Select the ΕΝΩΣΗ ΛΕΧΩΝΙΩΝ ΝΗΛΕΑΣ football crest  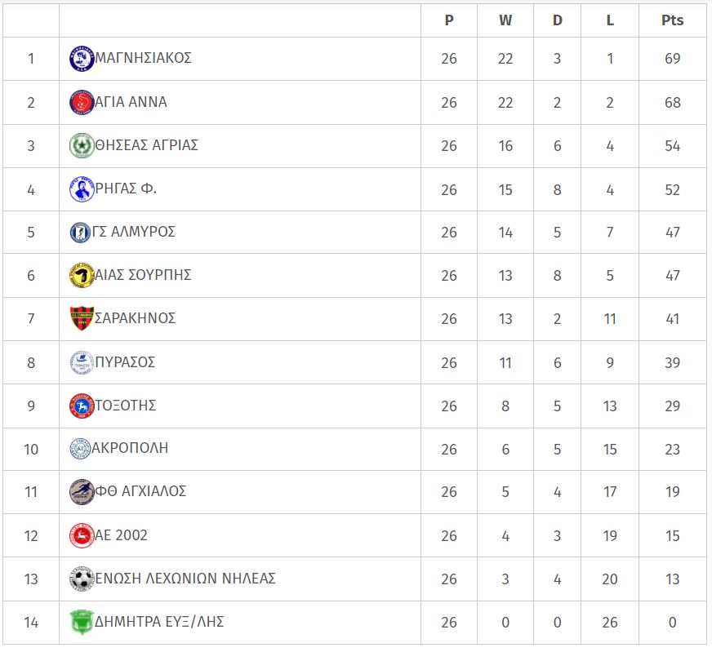[82, 579]
